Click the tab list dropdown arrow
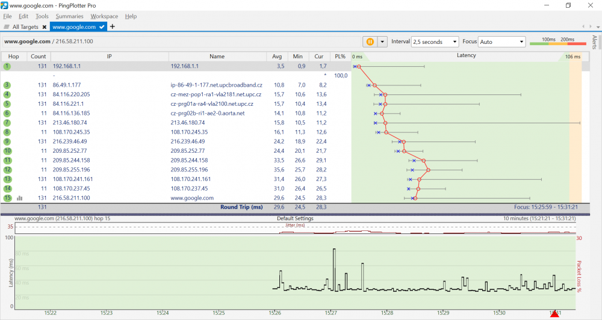The width and height of the screenshot is (602, 320). [x=598, y=27]
